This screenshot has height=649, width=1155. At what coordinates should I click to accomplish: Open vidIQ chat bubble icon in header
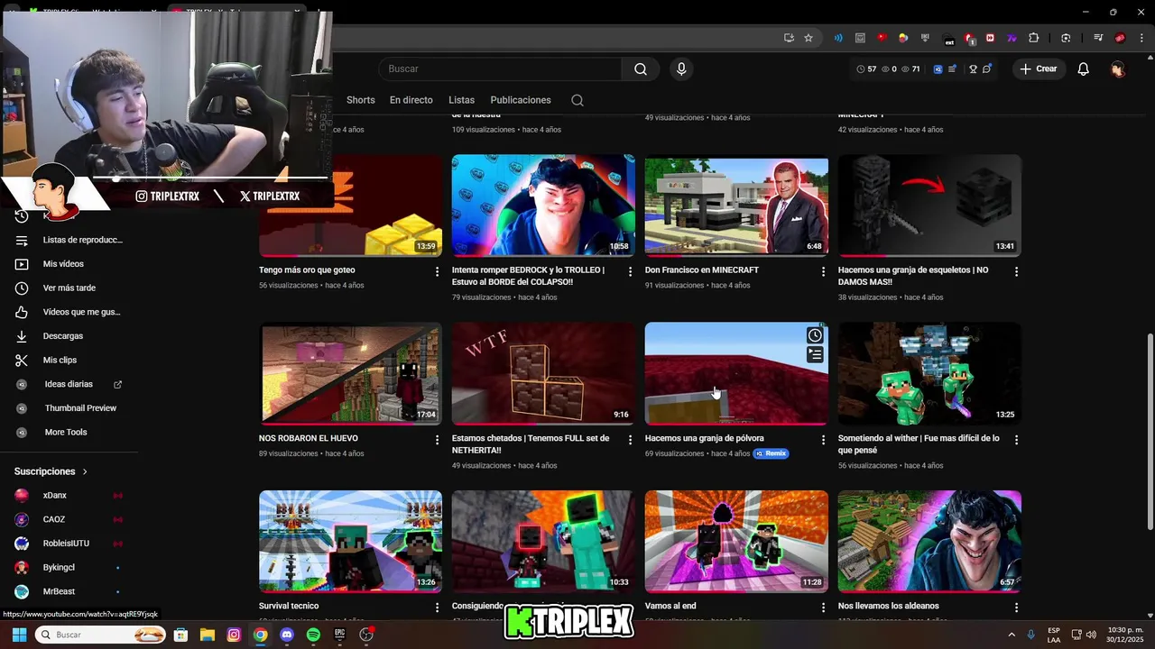(x=987, y=69)
